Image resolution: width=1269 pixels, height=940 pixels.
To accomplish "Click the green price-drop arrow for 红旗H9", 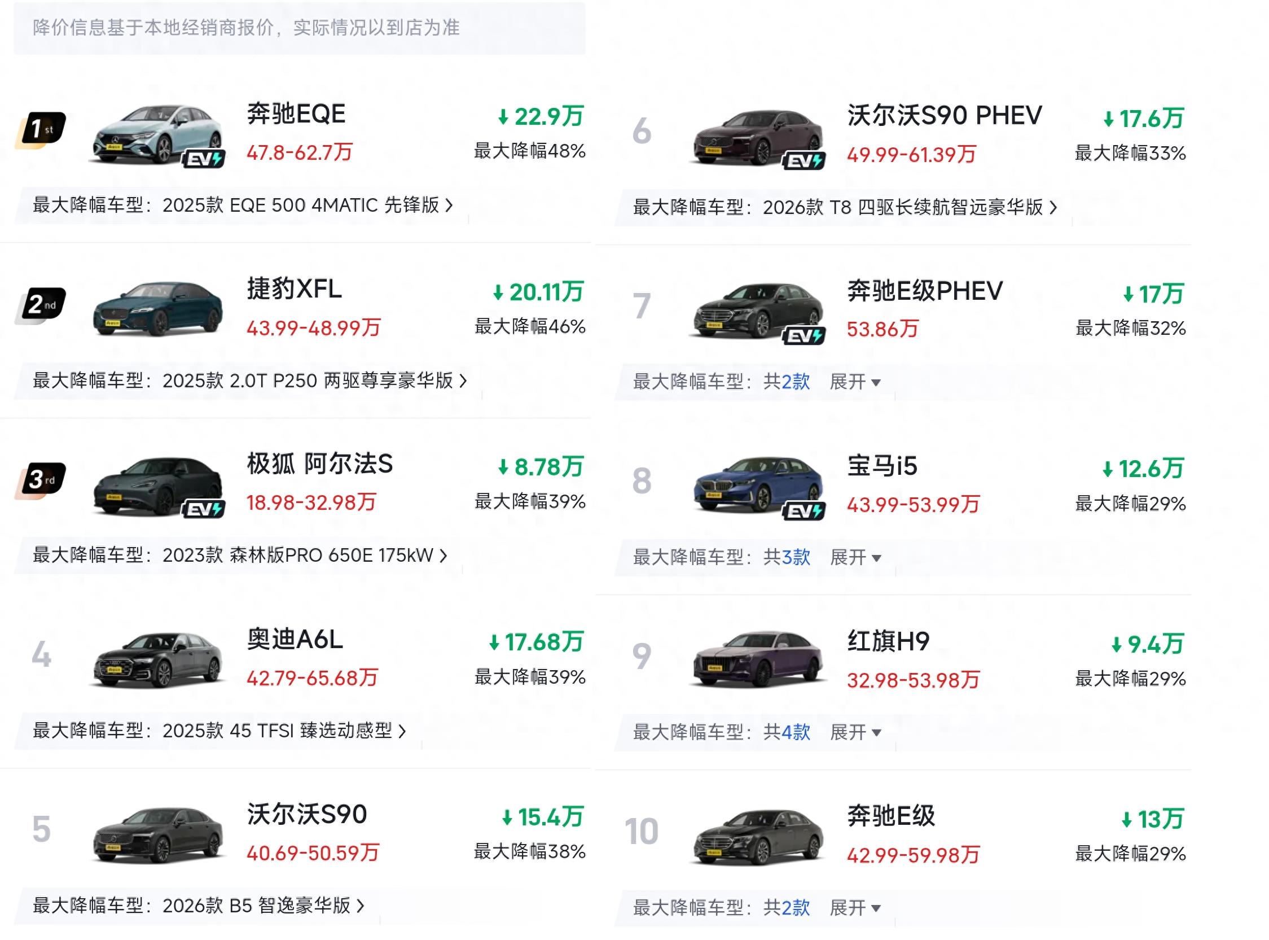I will click(1116, 645).
